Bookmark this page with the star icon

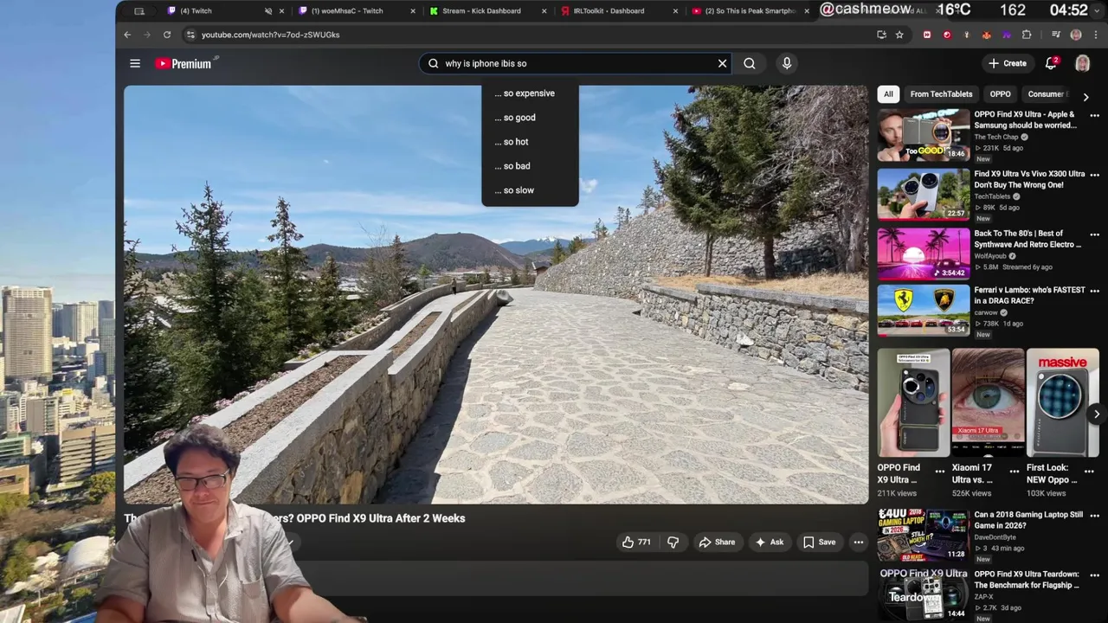point(899,35)
